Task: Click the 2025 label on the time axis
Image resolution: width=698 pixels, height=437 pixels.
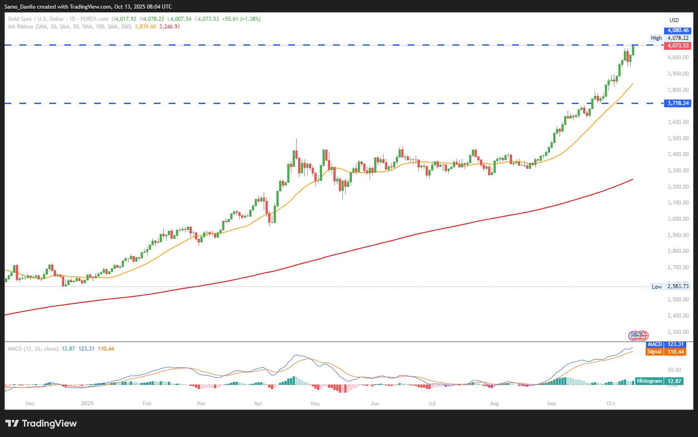Action: pyautogui.click(x=87, y=404)
